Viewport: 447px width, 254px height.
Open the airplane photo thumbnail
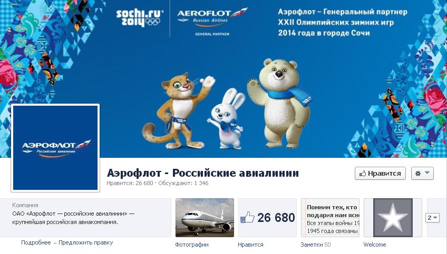pos(205,218)
